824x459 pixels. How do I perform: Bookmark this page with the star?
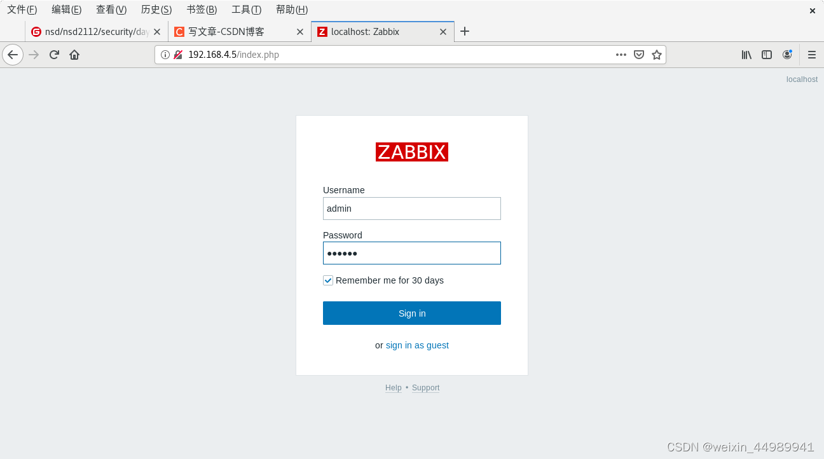pyautogui.click(x=657, y=55)
